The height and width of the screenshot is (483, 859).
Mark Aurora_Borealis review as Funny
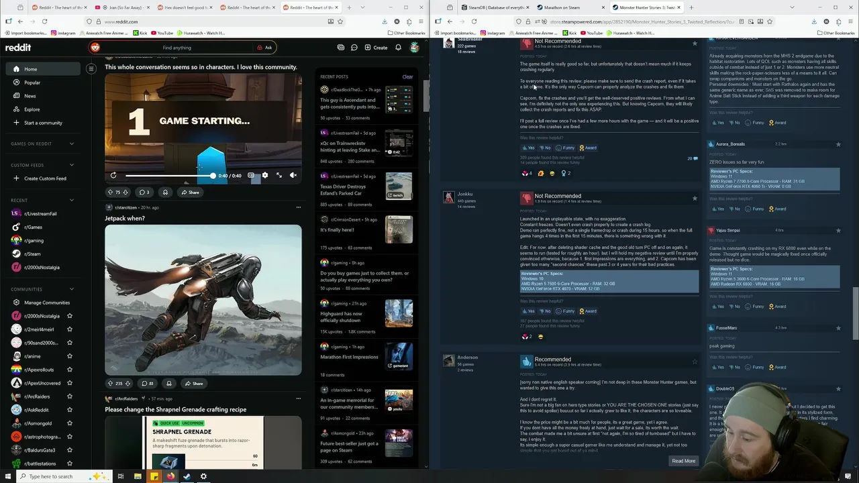tap(755, 209)
